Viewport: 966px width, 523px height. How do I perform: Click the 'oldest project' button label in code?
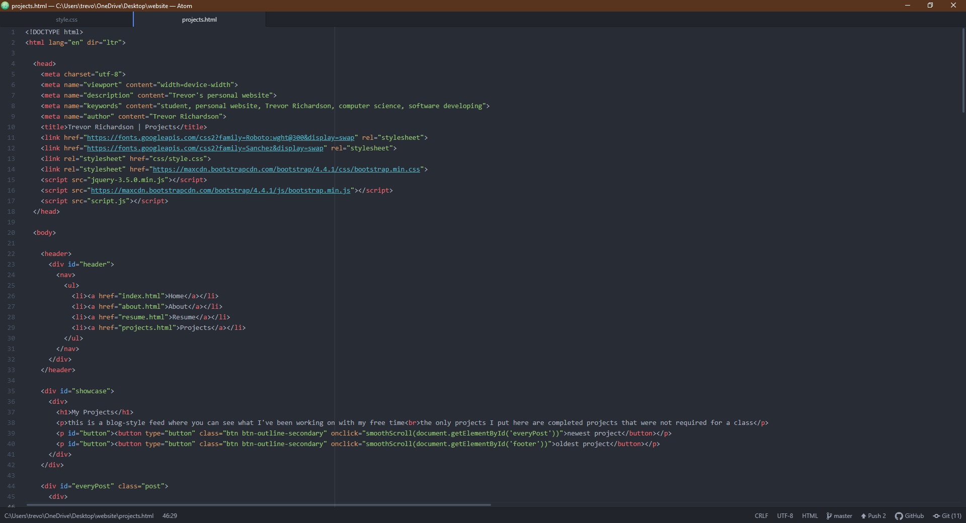(583, 444)
